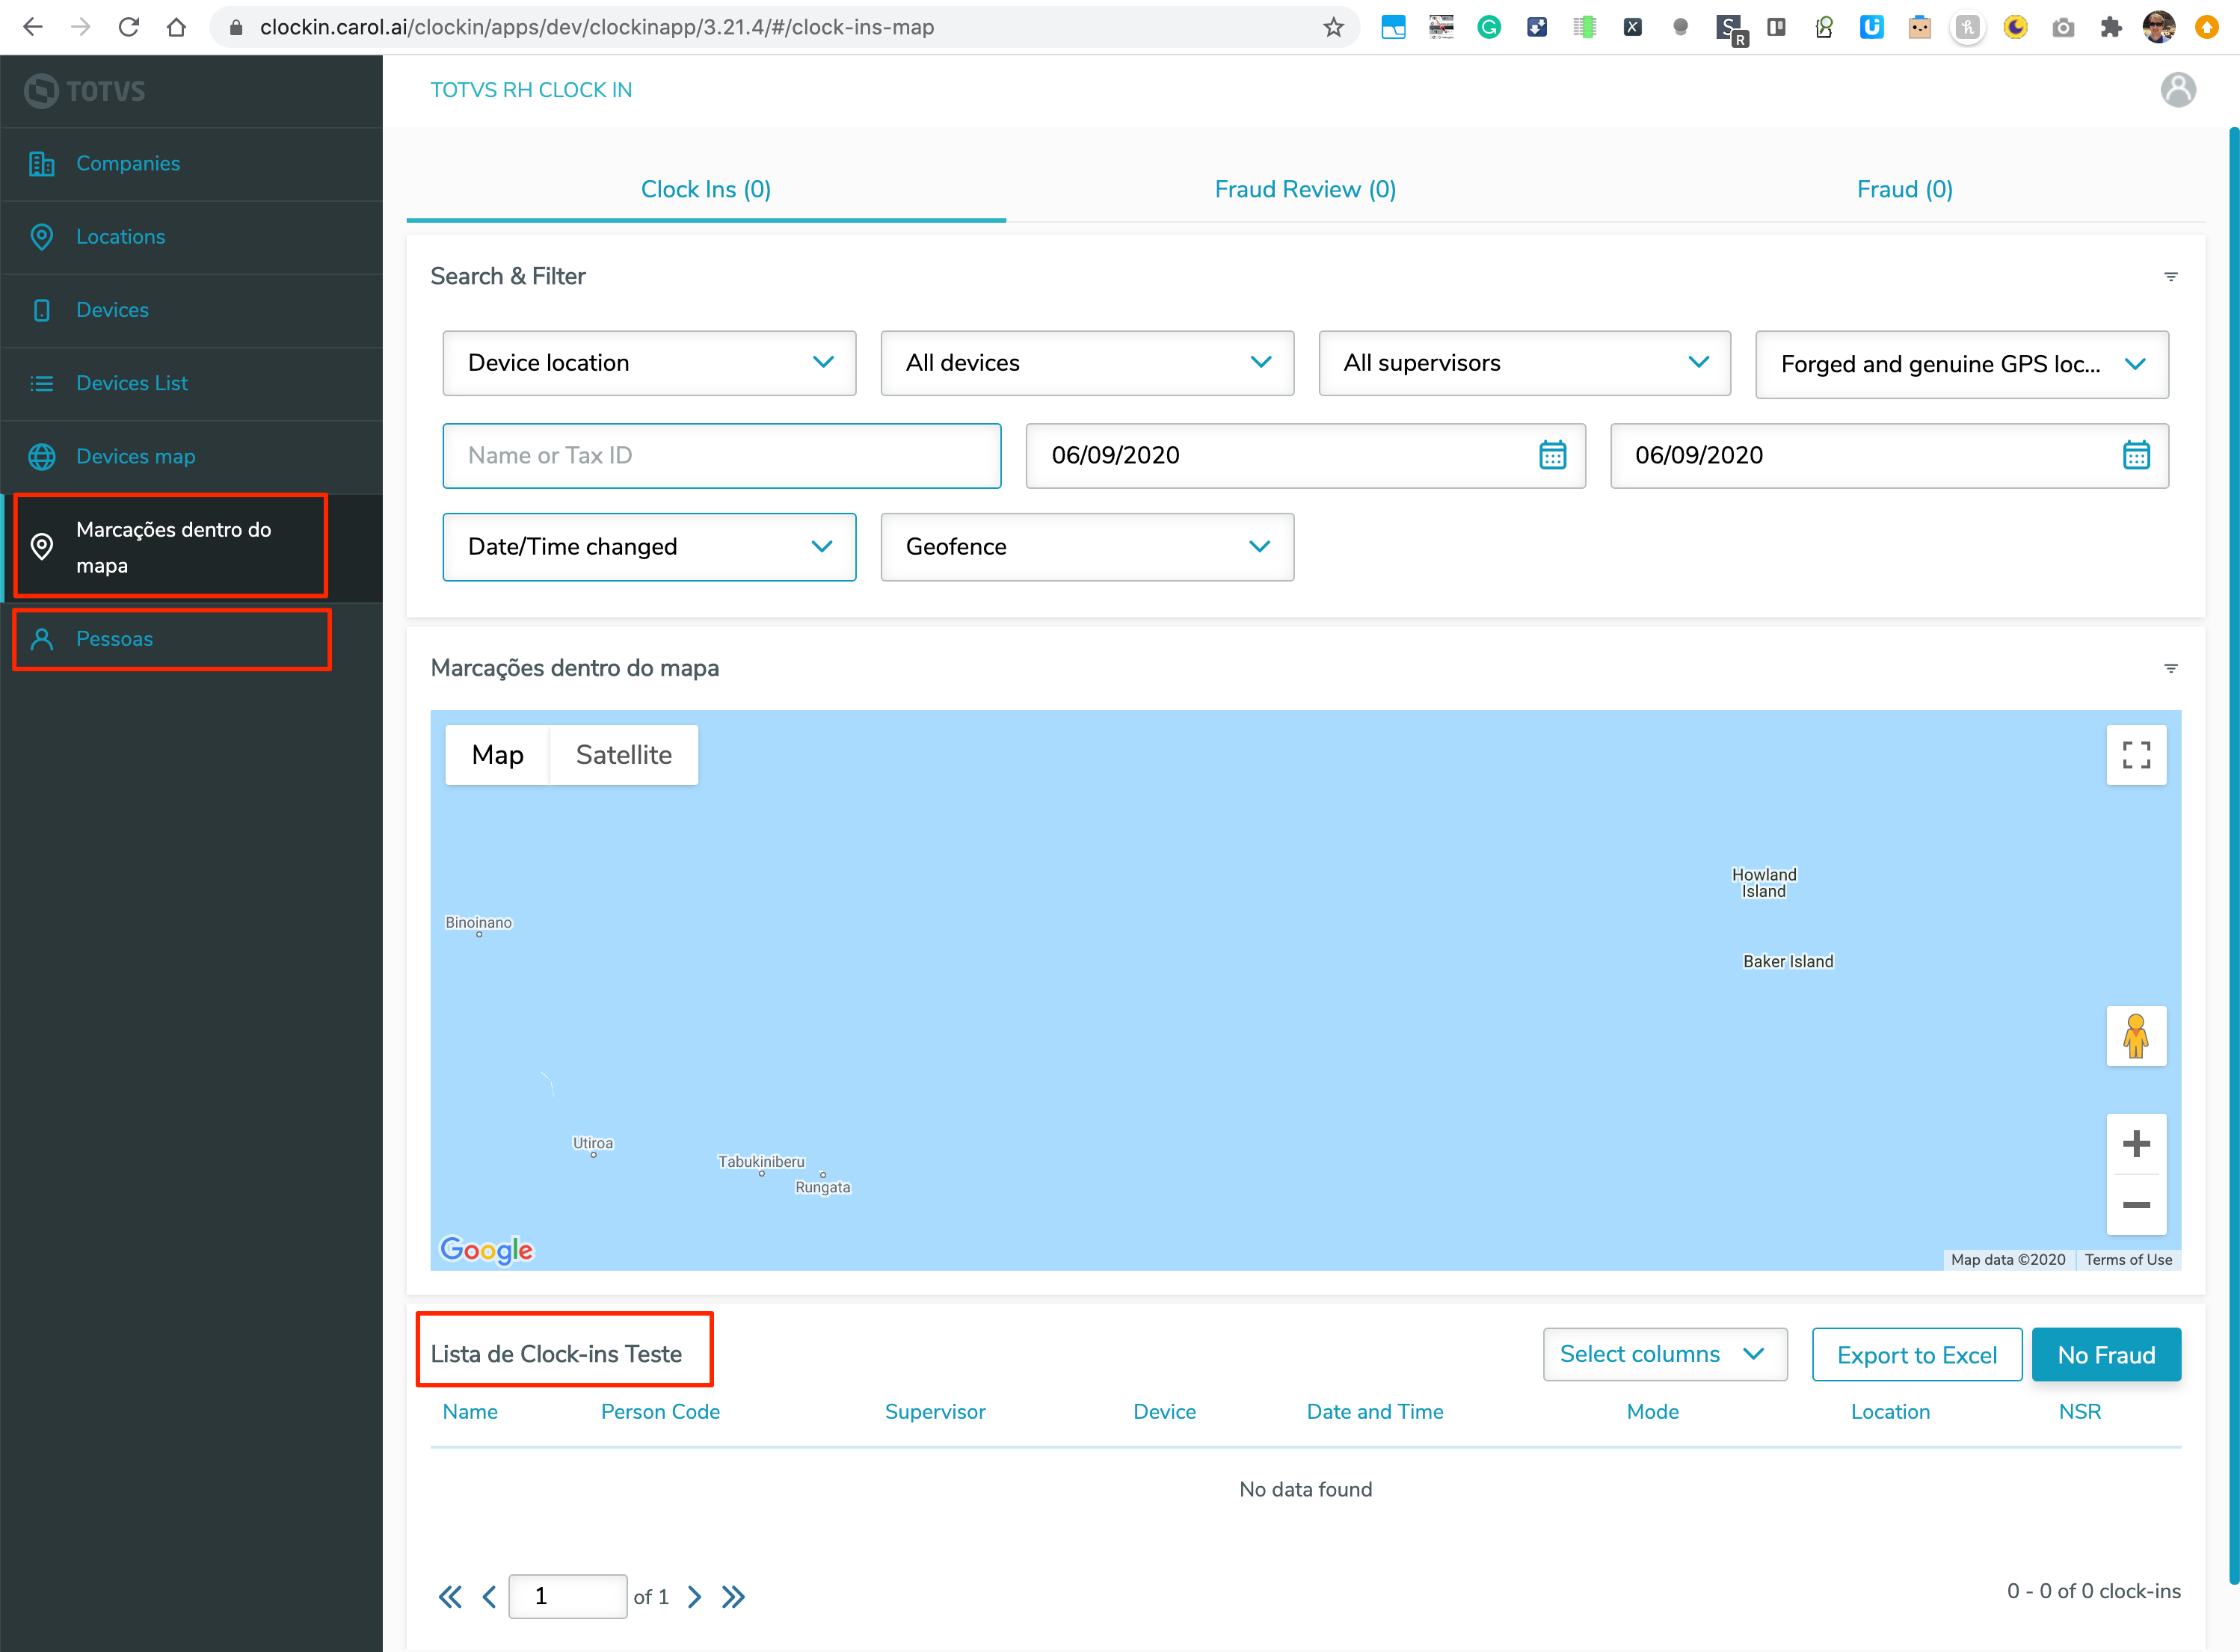This screenshot has height=1652, width=2240.
Task: Go to last page double-arrow icon
Action: tap(733, 1597)
